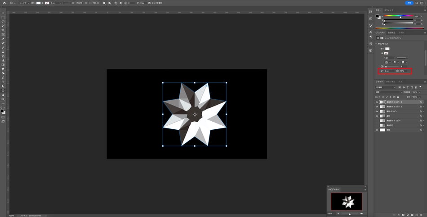Toggle visibility of the 背景 layer
Image resolution: width=427 pixels, height=217 pixels.
pos(377,130)
